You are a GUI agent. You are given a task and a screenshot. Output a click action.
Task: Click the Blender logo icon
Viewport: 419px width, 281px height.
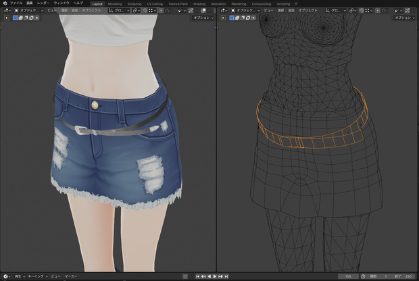point(5,3)
